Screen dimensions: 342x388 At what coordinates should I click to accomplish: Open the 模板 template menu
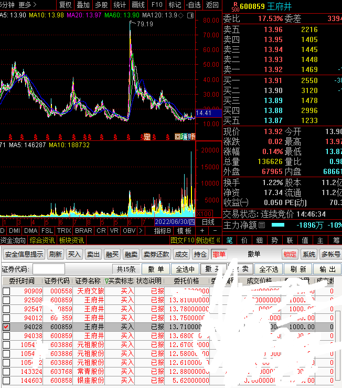point(185,231)
